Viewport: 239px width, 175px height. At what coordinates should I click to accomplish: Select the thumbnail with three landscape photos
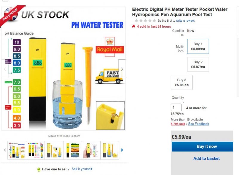click(73, 150)
